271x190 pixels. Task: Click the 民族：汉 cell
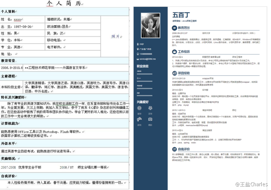tap(73, 33)
